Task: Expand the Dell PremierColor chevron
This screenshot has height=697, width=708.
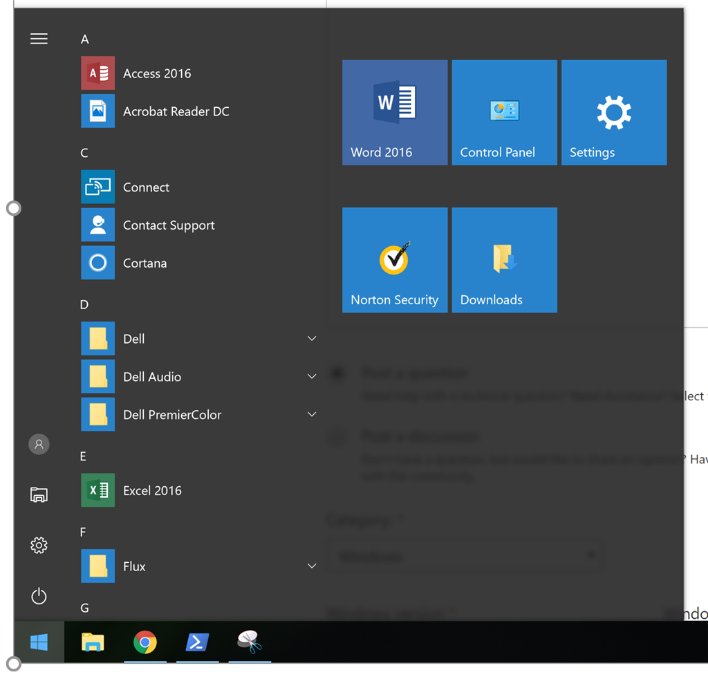Action: coord(312,414)
